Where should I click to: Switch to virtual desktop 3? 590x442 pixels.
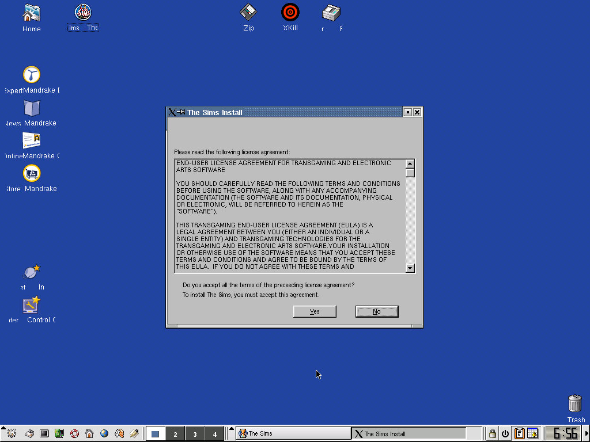pyautogui.click(x=195, y=434)
